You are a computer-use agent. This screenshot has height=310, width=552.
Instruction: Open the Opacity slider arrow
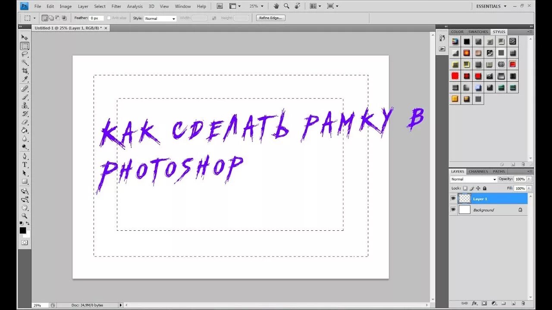click(x=529, y=179)
